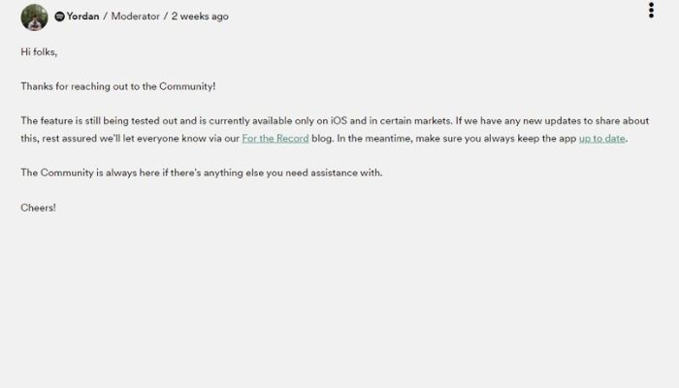Click the Spotify badge icon beside Yordan
Viewport: 679px width, 388px height.
60,16
